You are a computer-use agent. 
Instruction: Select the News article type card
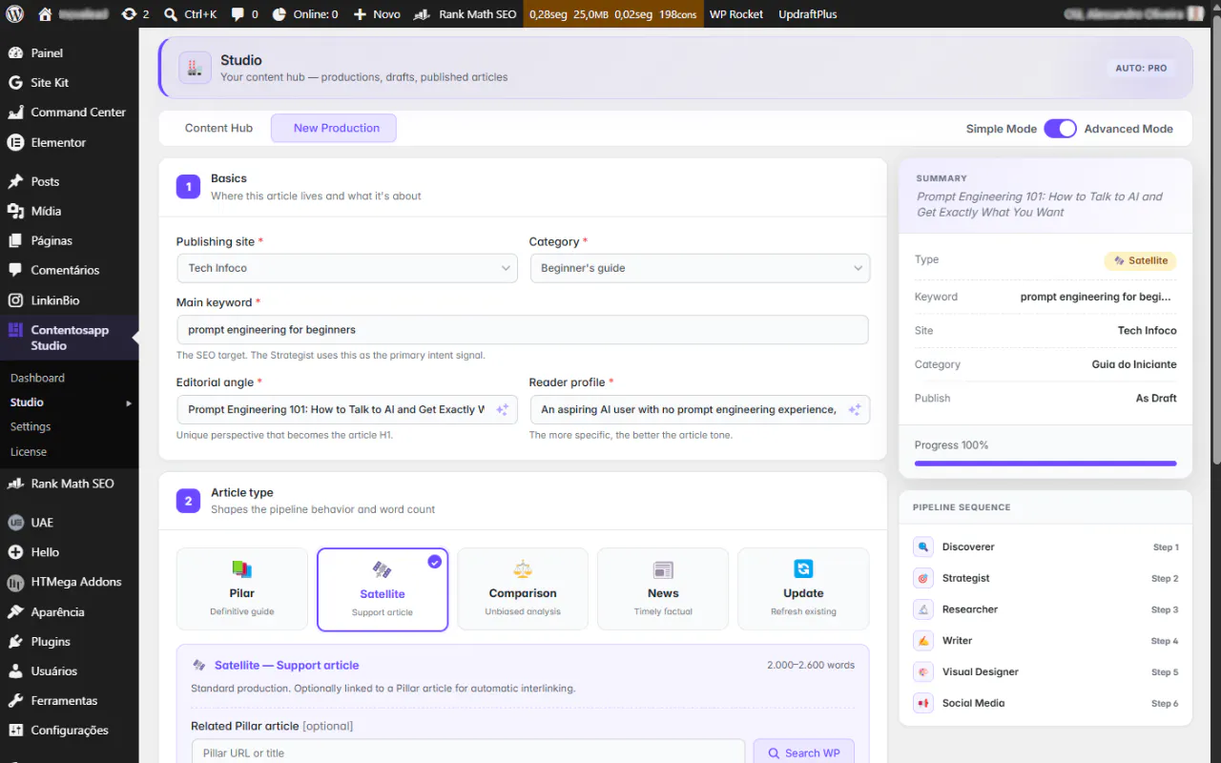point(663,589)
